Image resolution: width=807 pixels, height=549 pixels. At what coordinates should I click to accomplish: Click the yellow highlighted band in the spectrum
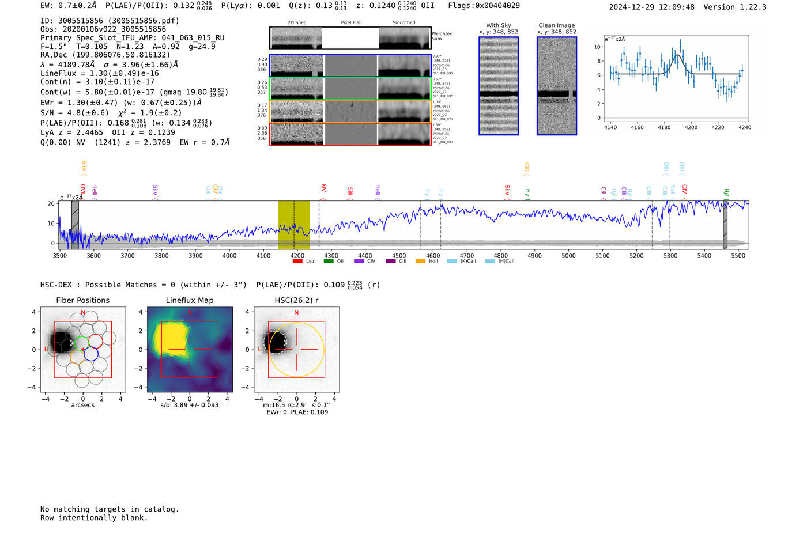(x=293, y=225)
